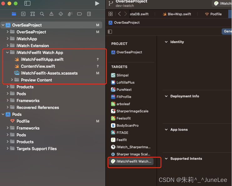Select the iWatchFeelfit Watch... target

(x=131, y=161)
